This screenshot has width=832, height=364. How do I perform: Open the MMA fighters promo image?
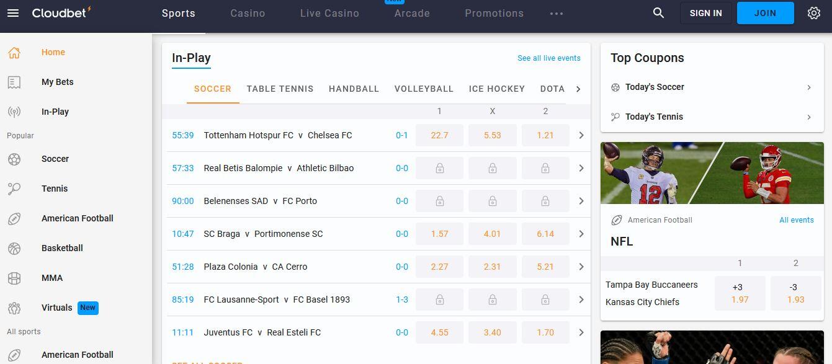712,347
